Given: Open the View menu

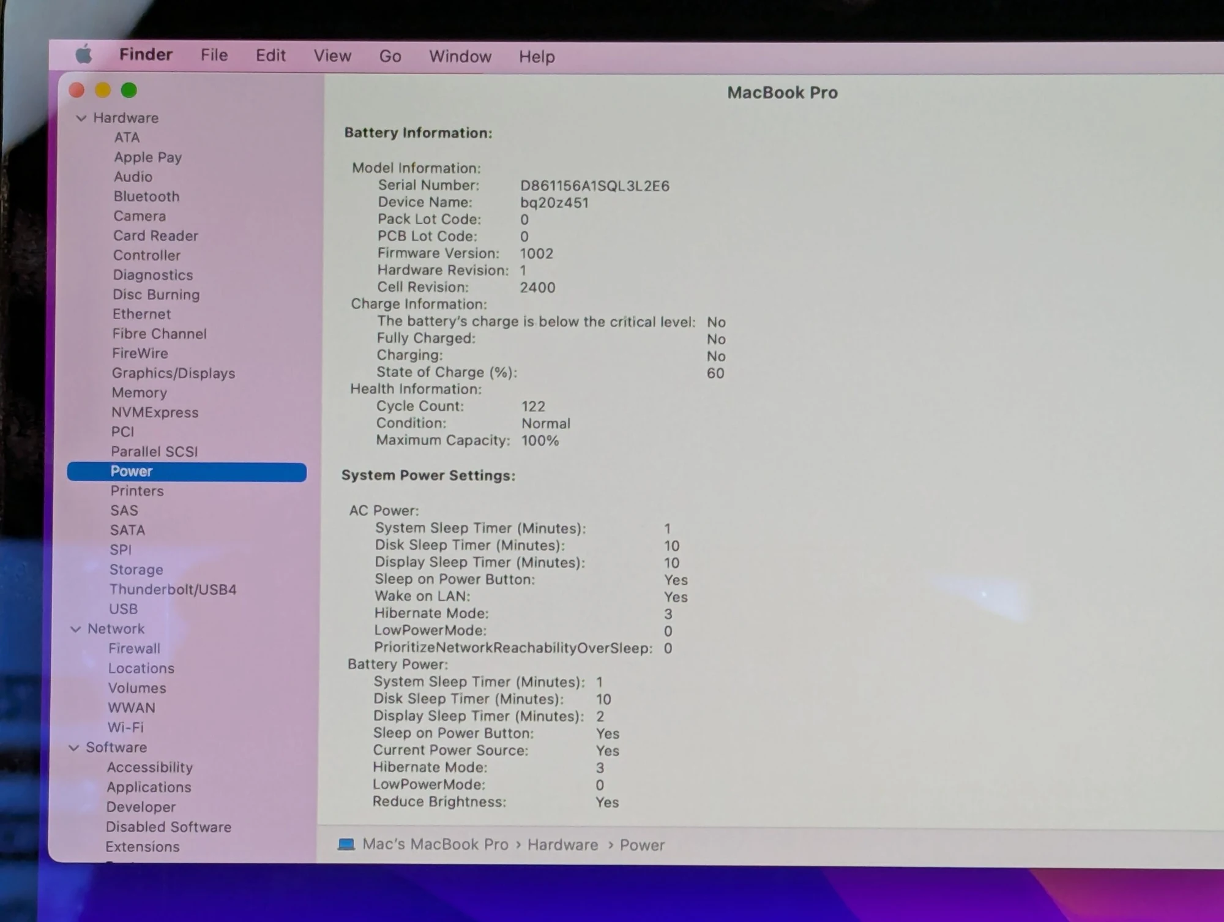Looking at the screenshot, I should coord(332,56).
